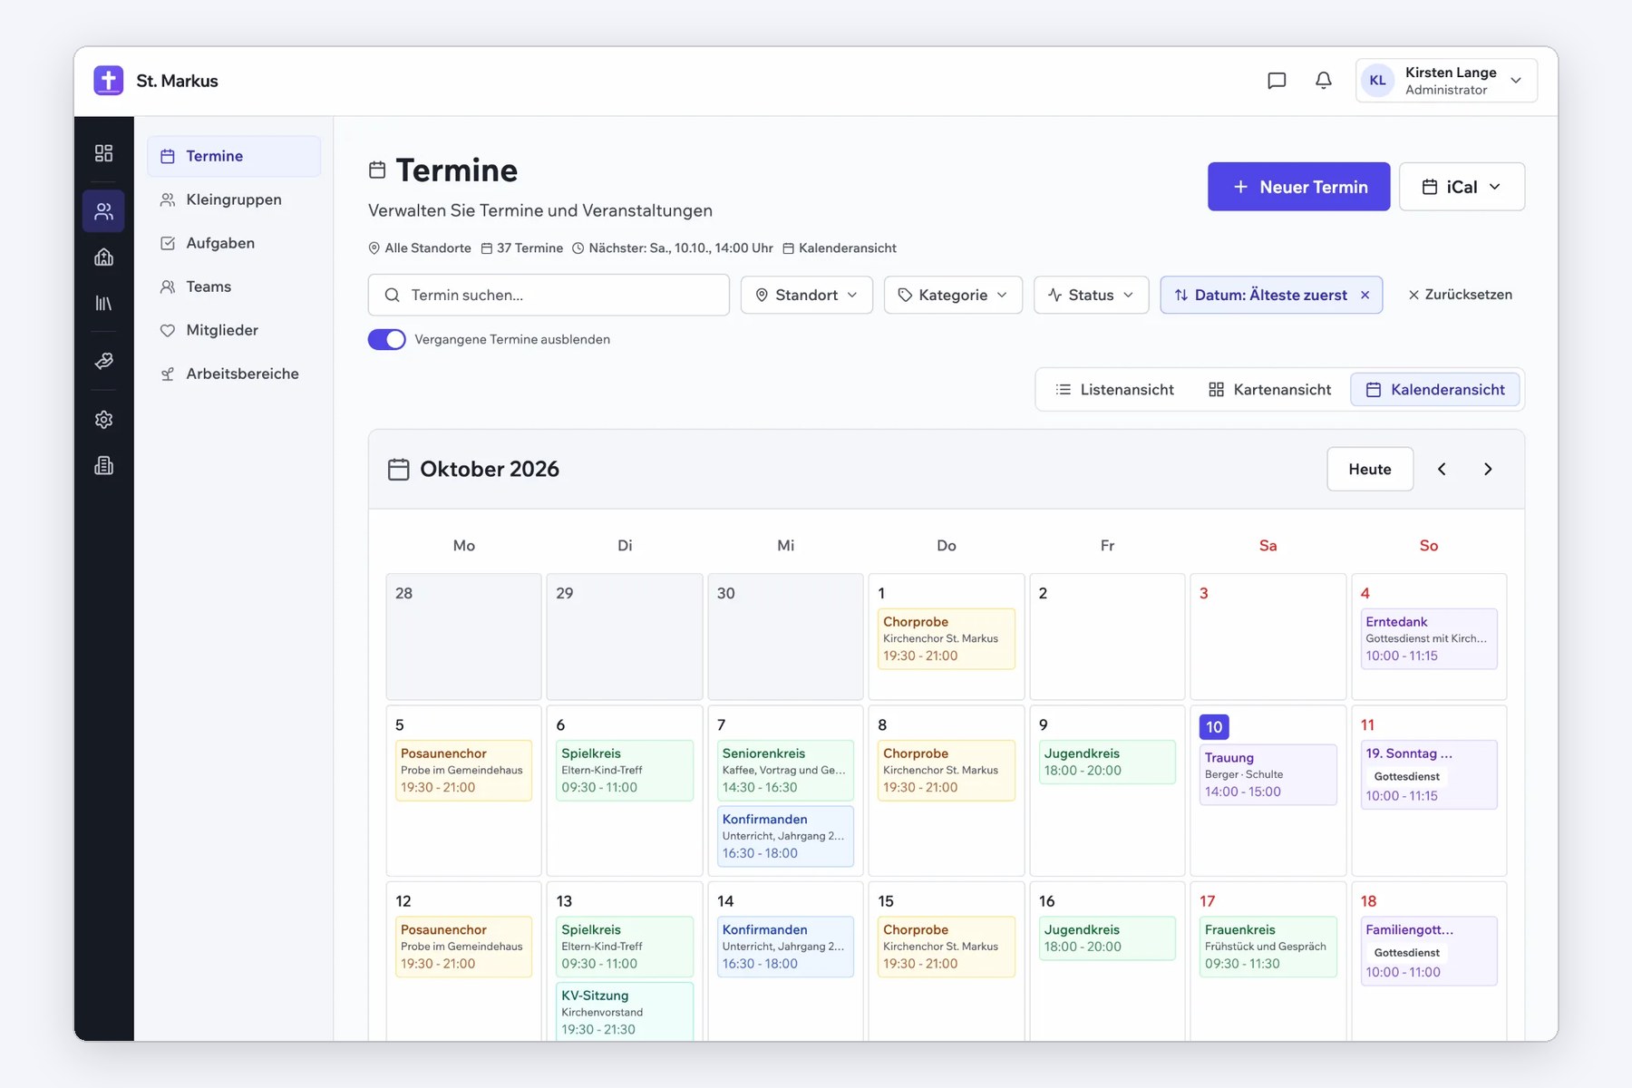
Task: Select the people icon in dark sidebar
Action: coord(104,211)
